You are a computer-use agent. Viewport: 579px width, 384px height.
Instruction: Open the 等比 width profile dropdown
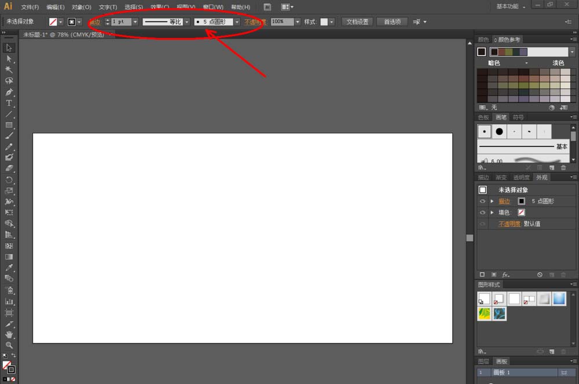pyautogui.click(x=187, y=22)
